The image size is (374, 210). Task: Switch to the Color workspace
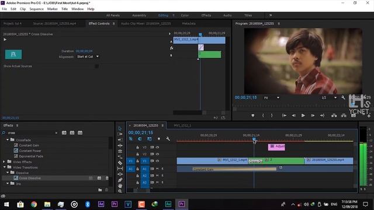point(185,15)
